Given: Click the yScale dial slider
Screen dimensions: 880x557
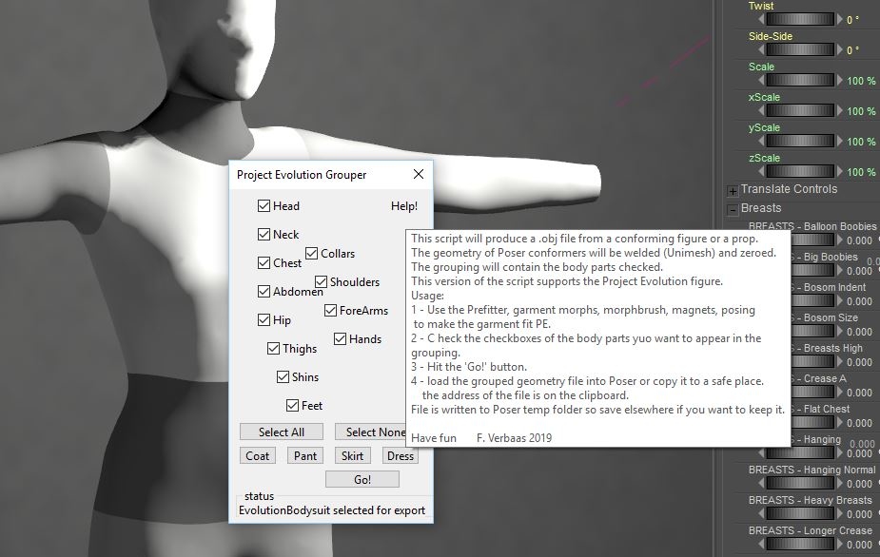Looking at the screenshot, I should pyautogui.click(x=800, y=141).
